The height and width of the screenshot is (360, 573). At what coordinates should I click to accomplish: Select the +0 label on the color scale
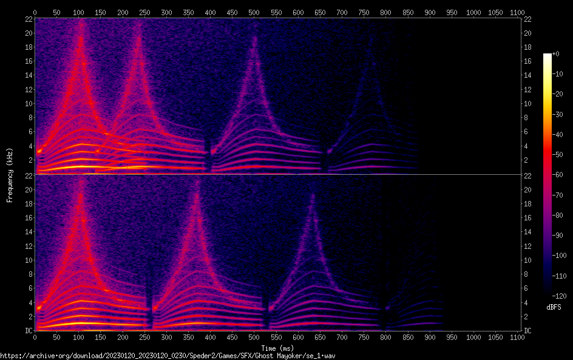point(555,54)
